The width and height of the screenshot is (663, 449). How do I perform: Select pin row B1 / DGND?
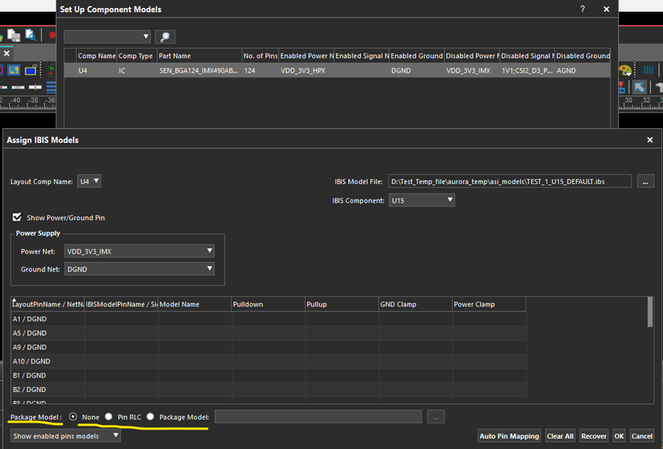268,375
